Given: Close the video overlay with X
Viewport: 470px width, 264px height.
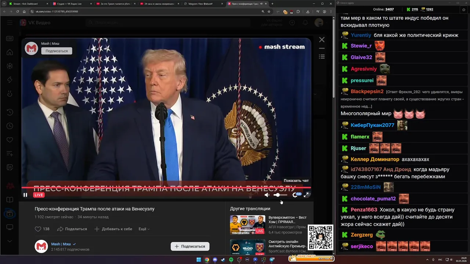Looking at the screenshot, I should pos(322,40).
